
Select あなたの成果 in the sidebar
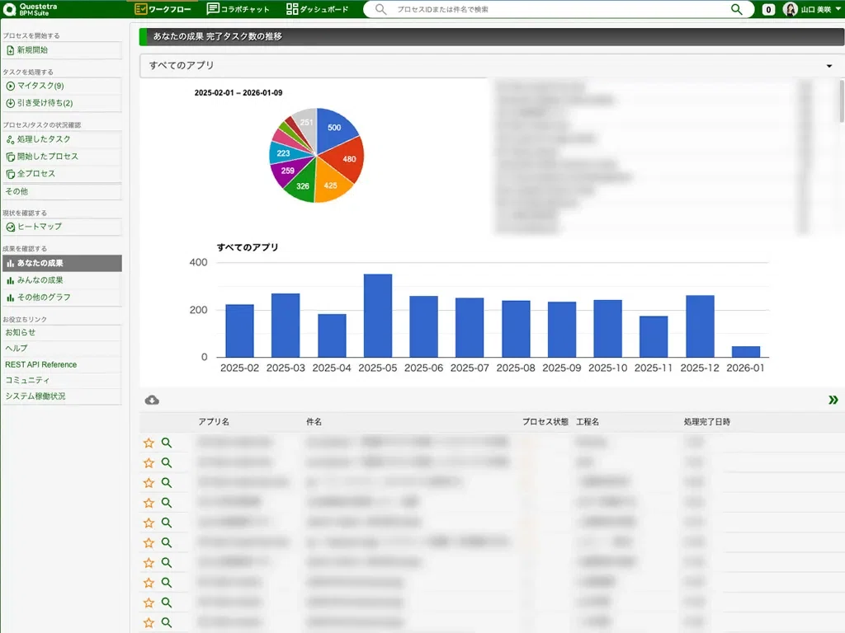[62, 263]
